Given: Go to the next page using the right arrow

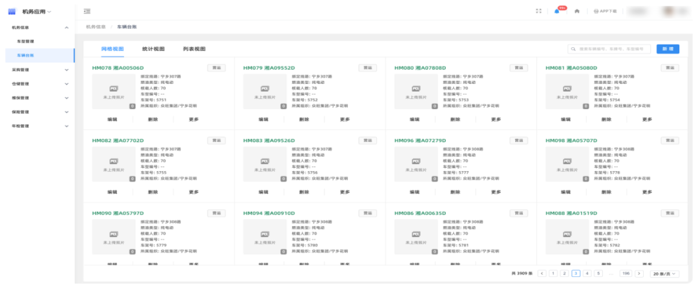Looking at the screenshot, I should coord(639,274).
